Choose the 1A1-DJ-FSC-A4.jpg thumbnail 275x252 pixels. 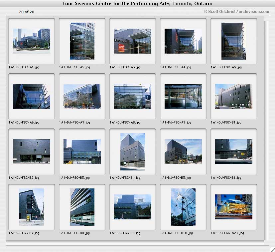183,41
